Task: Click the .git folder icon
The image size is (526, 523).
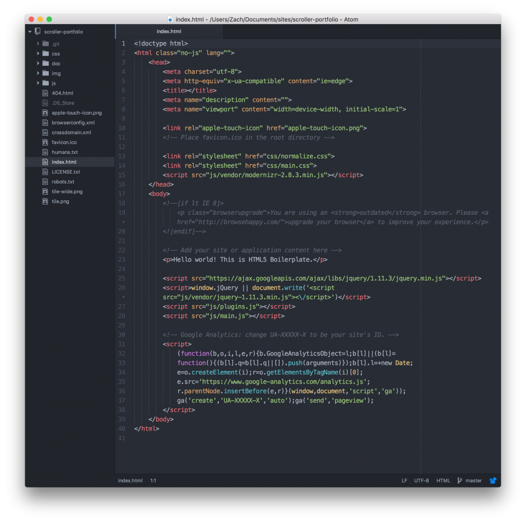Action: (x=46, y=44)
